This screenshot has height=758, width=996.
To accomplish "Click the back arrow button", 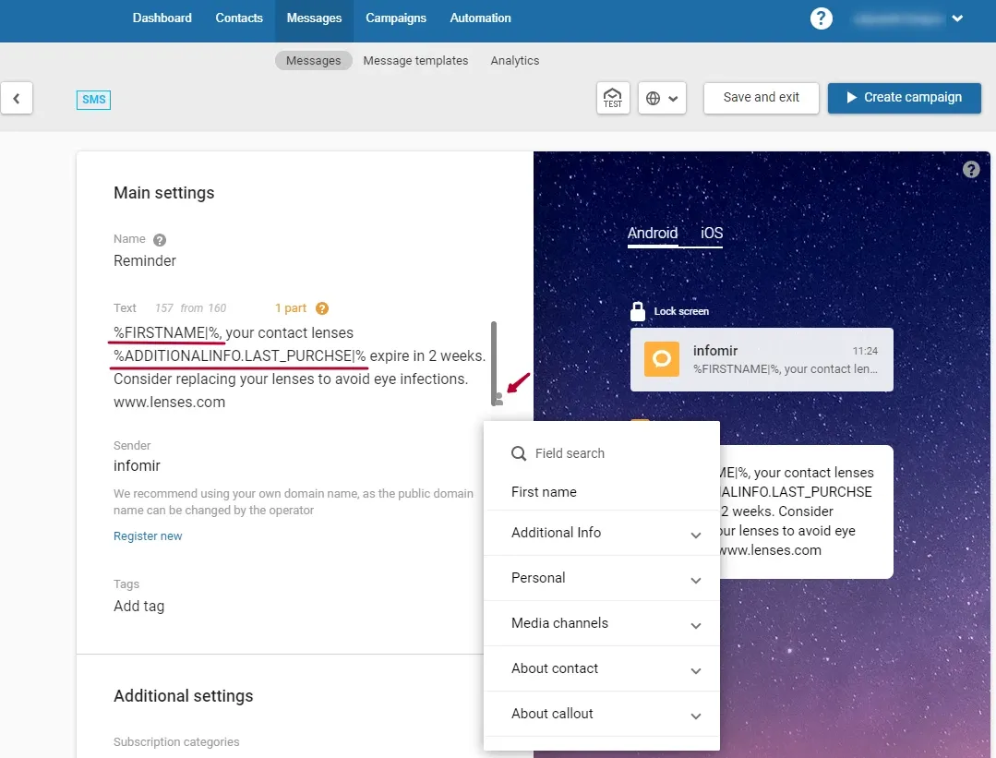I will (x=17, y=98).
